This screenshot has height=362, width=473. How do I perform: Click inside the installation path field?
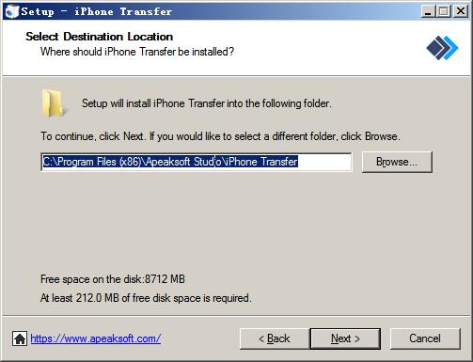point(197,162)
